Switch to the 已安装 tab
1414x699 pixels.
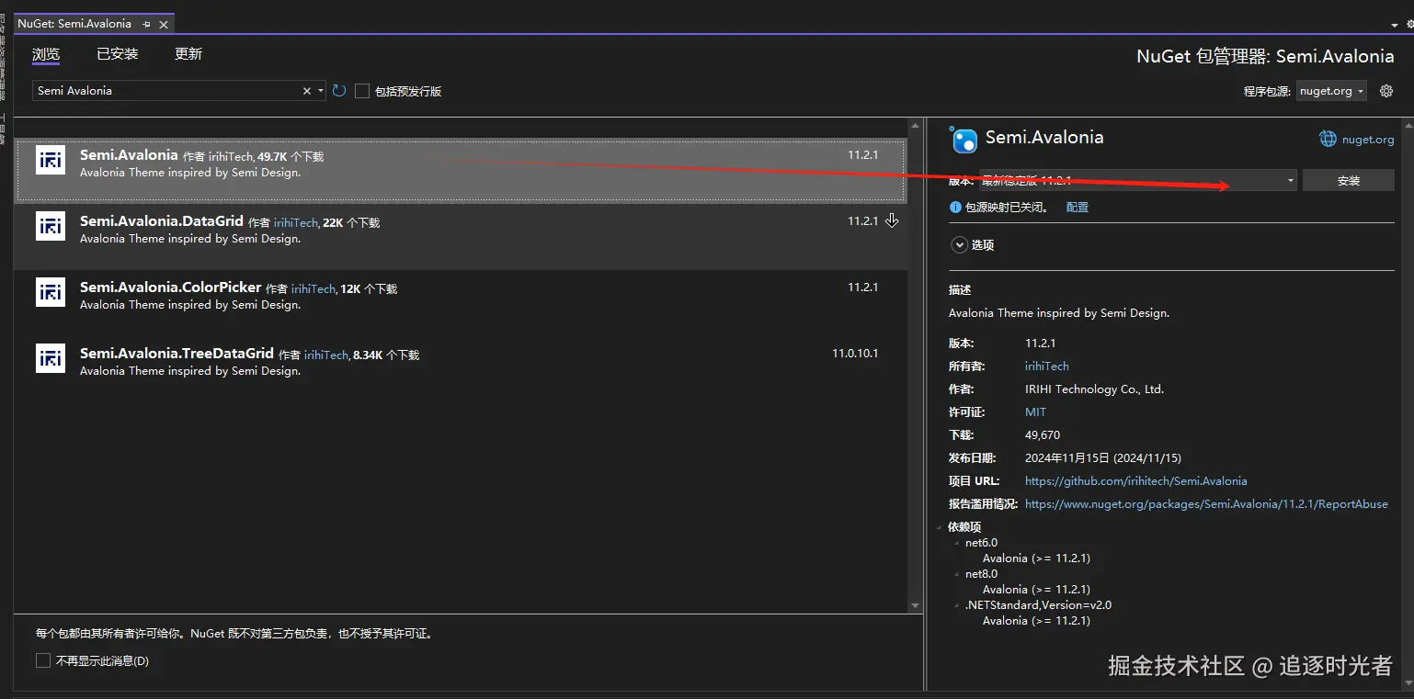118,54
